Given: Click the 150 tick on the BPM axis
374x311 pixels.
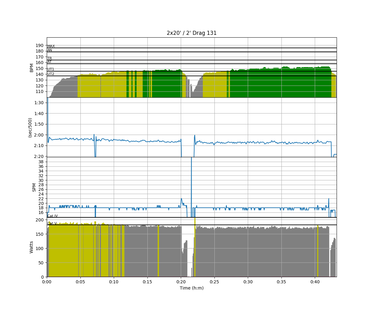Looking at the screenshot, I should point(40,68).
